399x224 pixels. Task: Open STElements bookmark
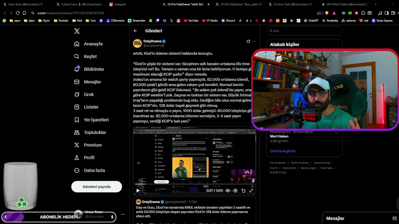115,21
